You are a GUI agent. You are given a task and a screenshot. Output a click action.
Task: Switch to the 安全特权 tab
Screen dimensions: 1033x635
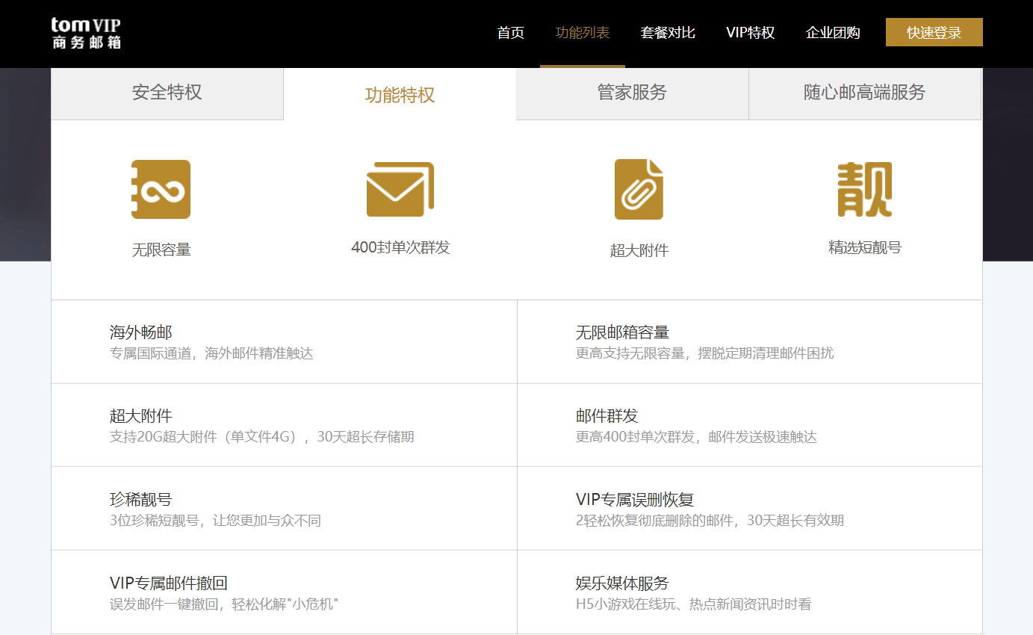point(166,93)
